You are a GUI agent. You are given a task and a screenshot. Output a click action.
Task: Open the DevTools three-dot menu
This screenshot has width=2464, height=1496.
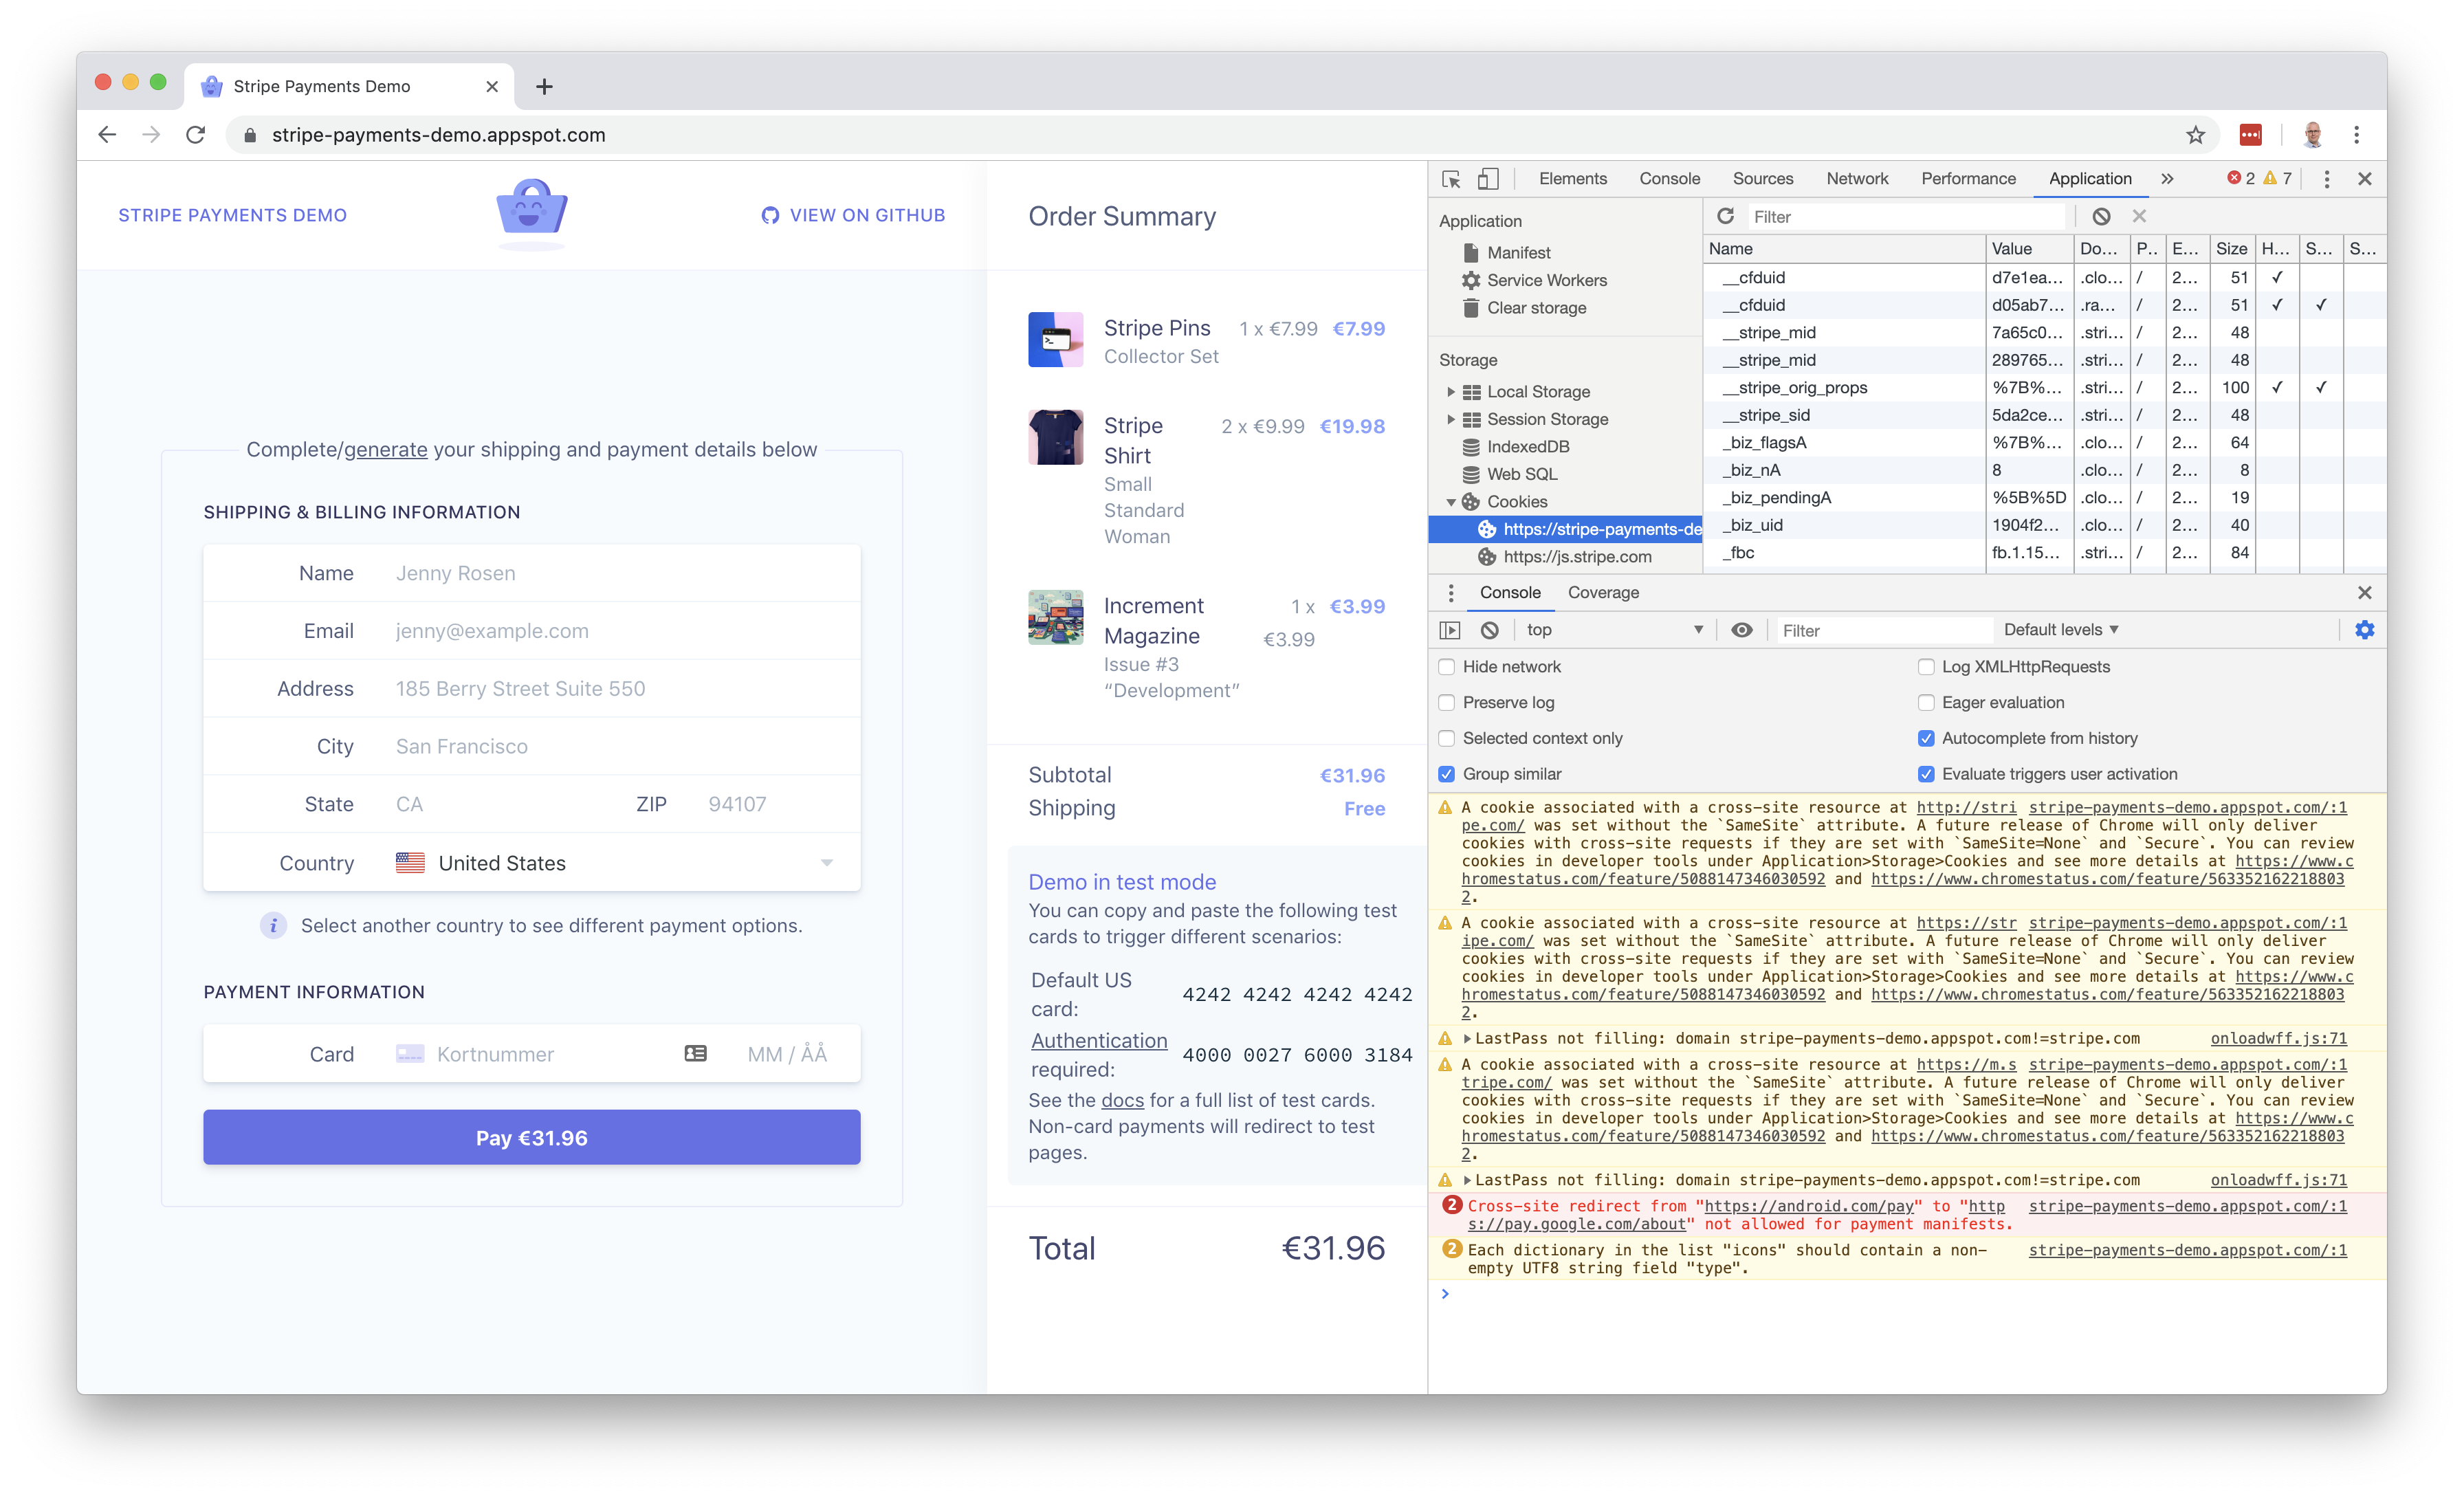[x=2327, y=179]
